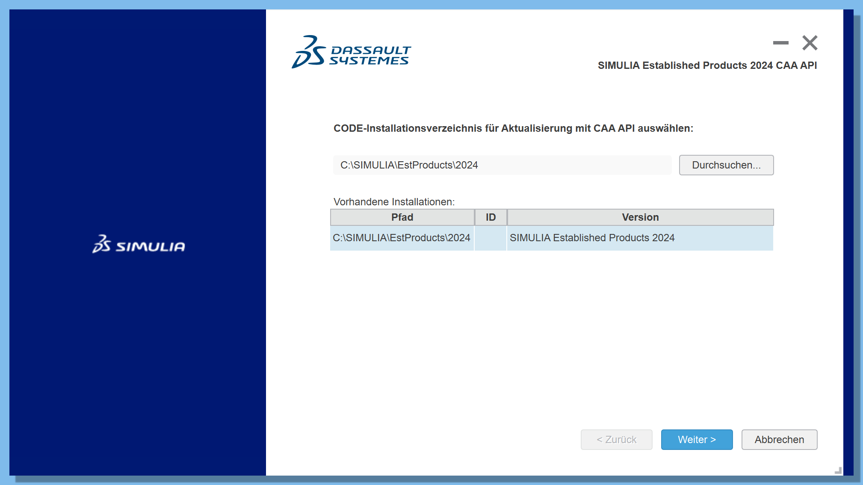Go back using < Zurück button
The width and height of the screenshot is (863, 485).
click(616, 440)
